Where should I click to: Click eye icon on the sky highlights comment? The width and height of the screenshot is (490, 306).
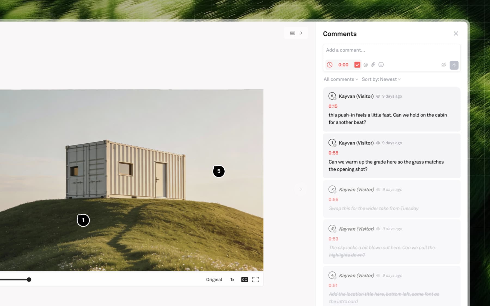(x=378, y=229)
